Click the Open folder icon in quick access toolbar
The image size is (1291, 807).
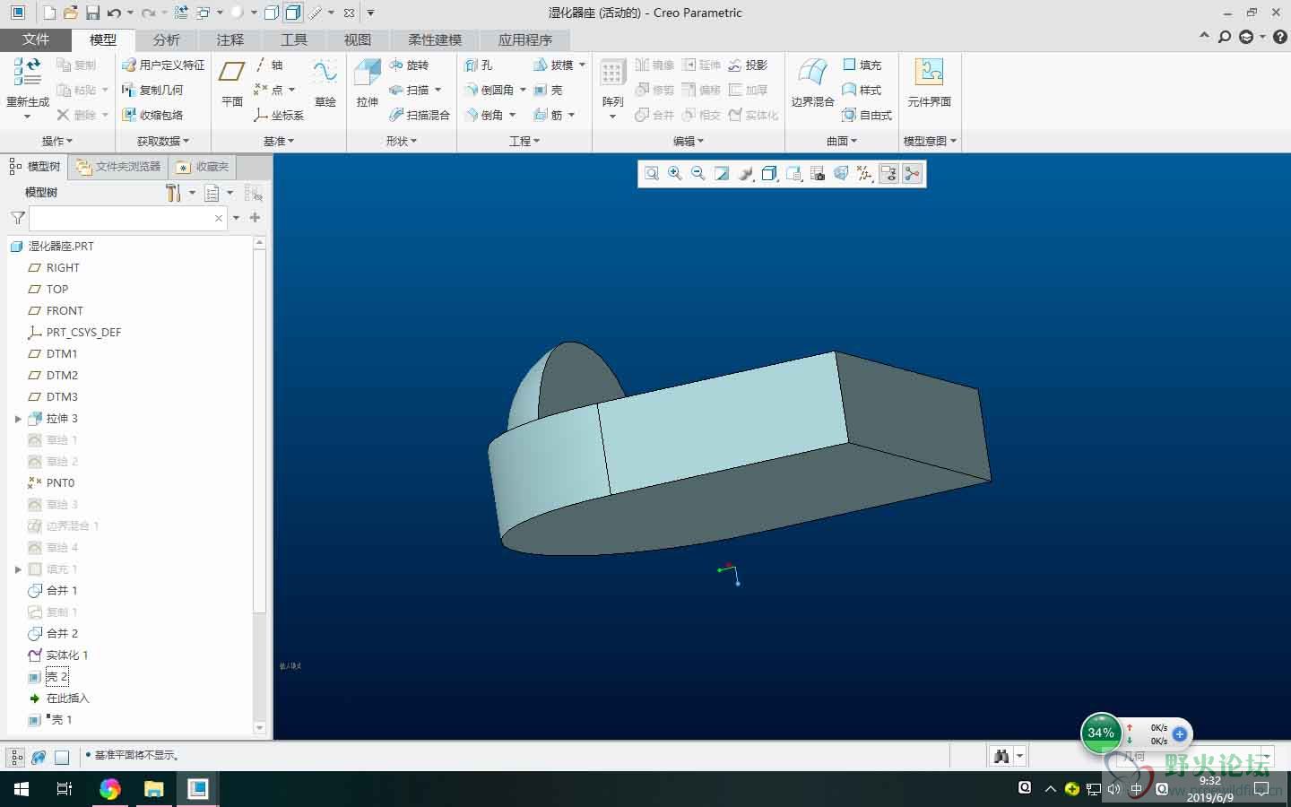[71, 13]
